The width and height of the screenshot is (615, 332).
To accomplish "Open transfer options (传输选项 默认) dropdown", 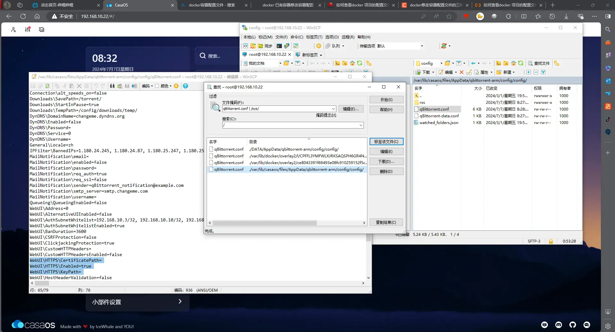I will click(422, 46).
